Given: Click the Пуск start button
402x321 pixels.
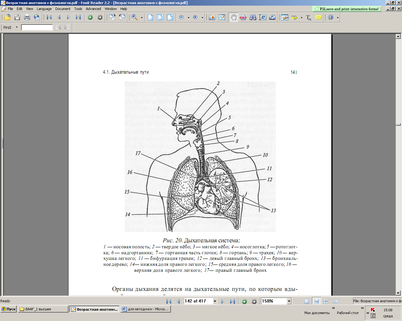Looking at the screenshot, I should pyautogui.click(x=8, y=309).
